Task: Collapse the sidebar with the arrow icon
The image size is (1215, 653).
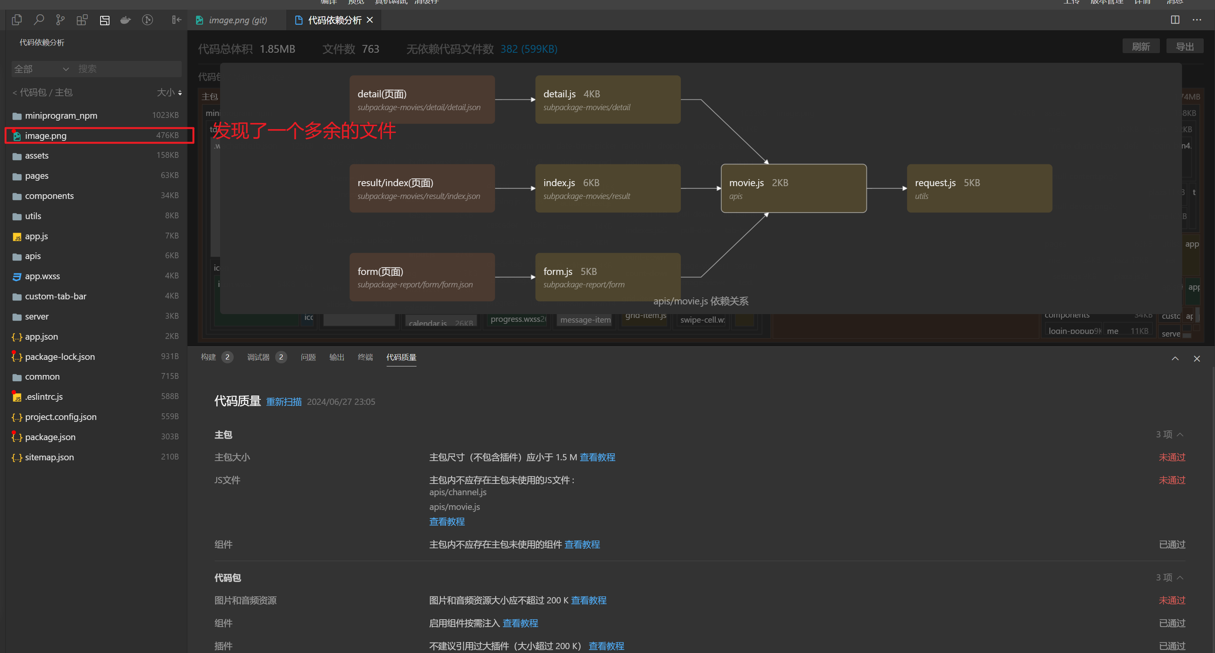Action: [176, 20]
